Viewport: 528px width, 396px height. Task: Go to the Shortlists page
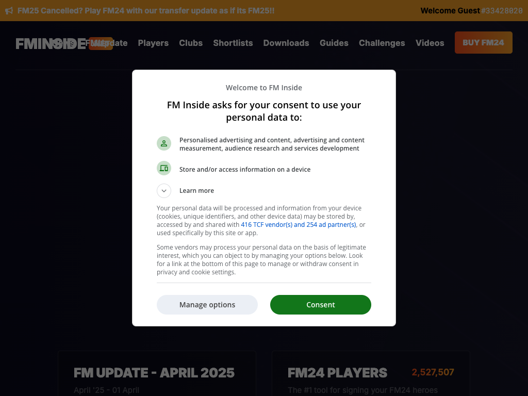click(x=233, y=43)
